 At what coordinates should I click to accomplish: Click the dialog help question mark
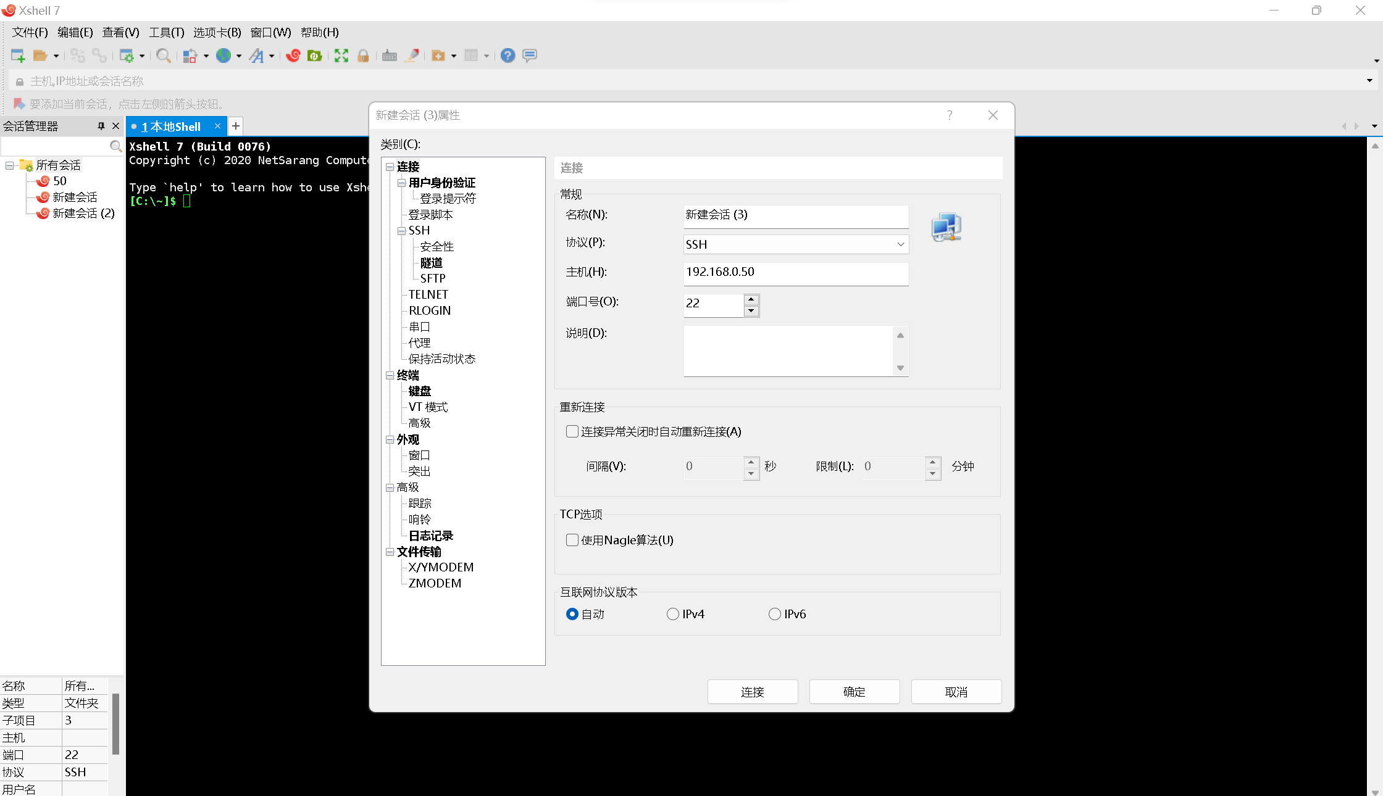tap(950, 115)
